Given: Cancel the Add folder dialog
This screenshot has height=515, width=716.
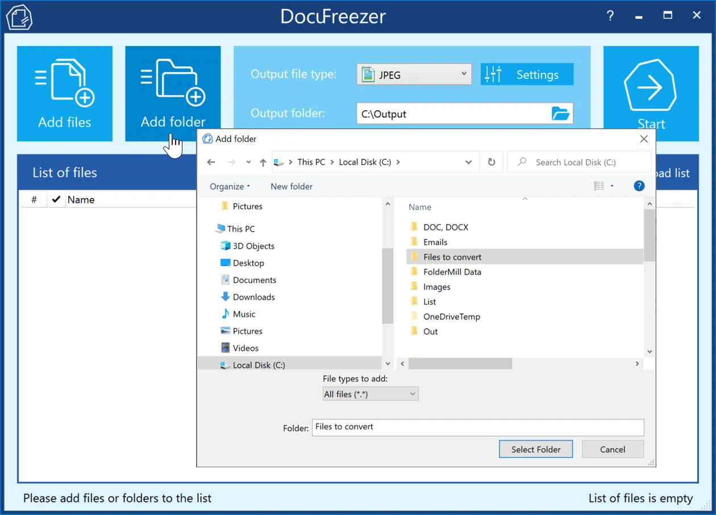Looking at the screenshot, I should point(612,449).
